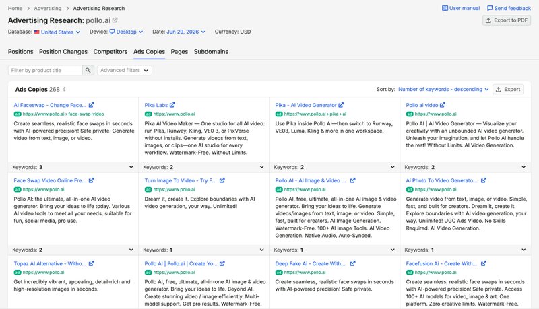Open the AI Faceswap - Change Face ad title
The image size is (539, 309).
[x=50, y=105]
